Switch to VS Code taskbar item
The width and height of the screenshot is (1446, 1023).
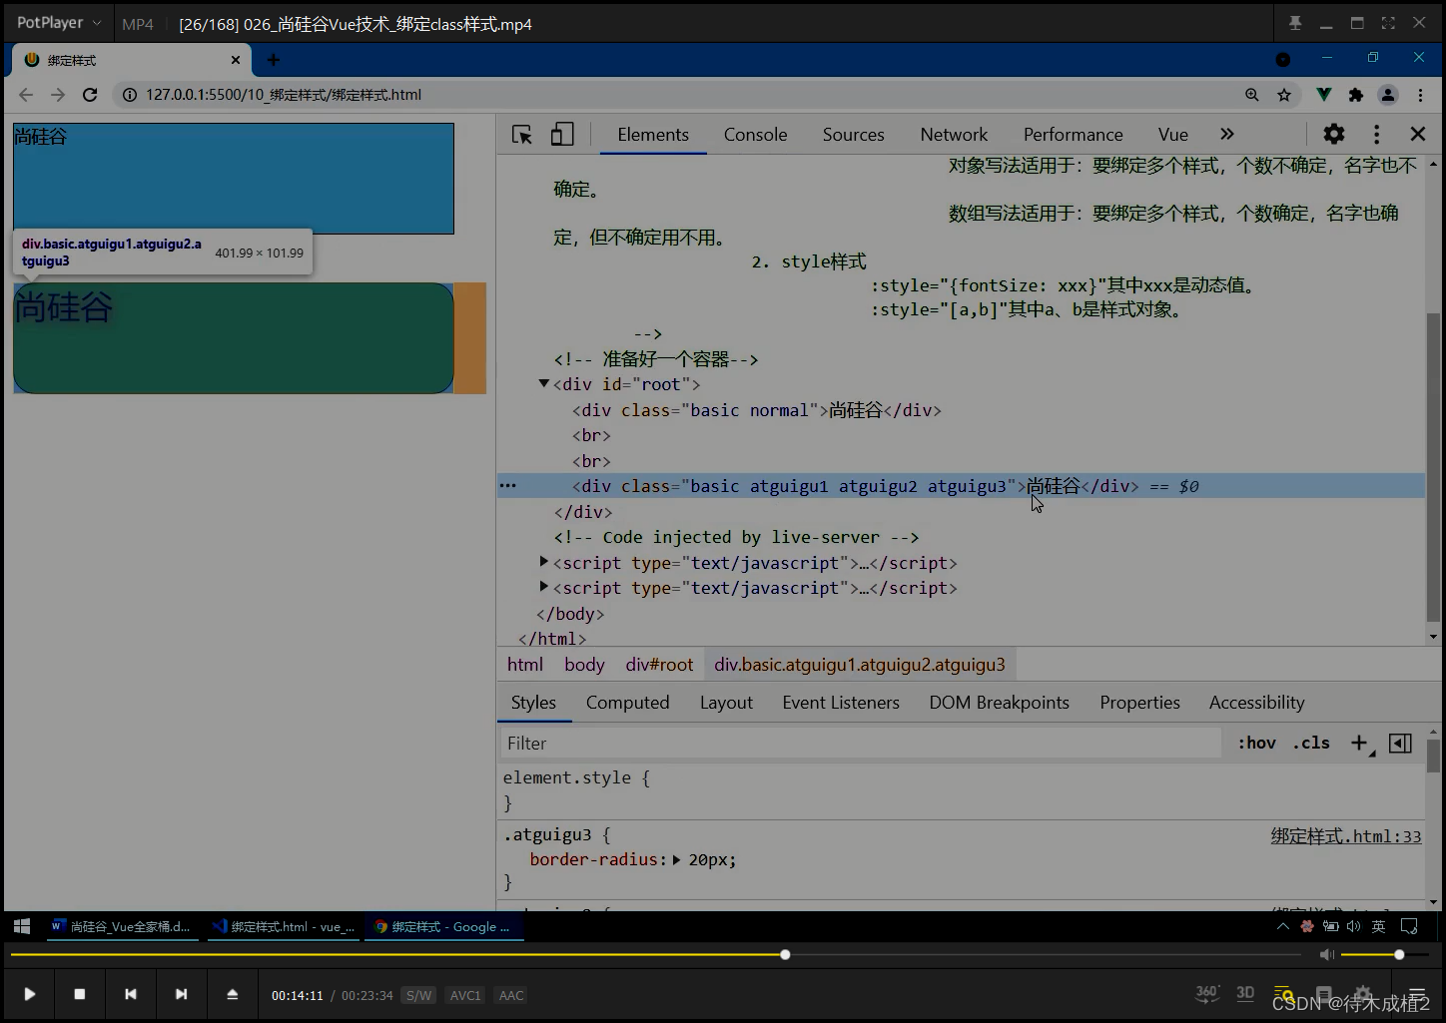pos(285,926)
